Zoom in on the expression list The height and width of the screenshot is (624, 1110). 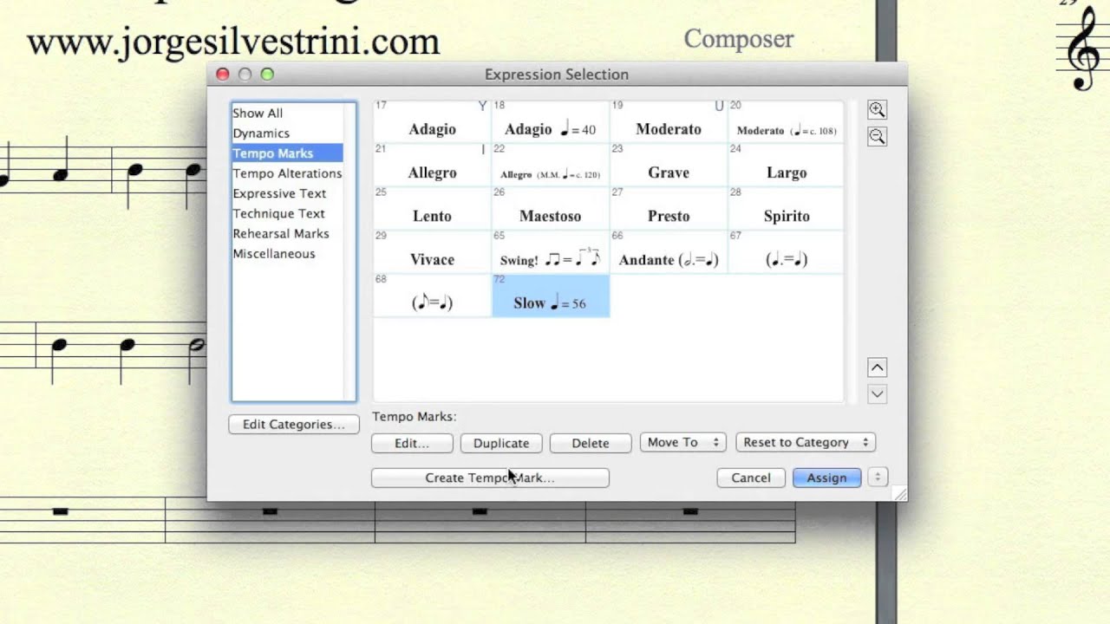click(x=877, y=110)
